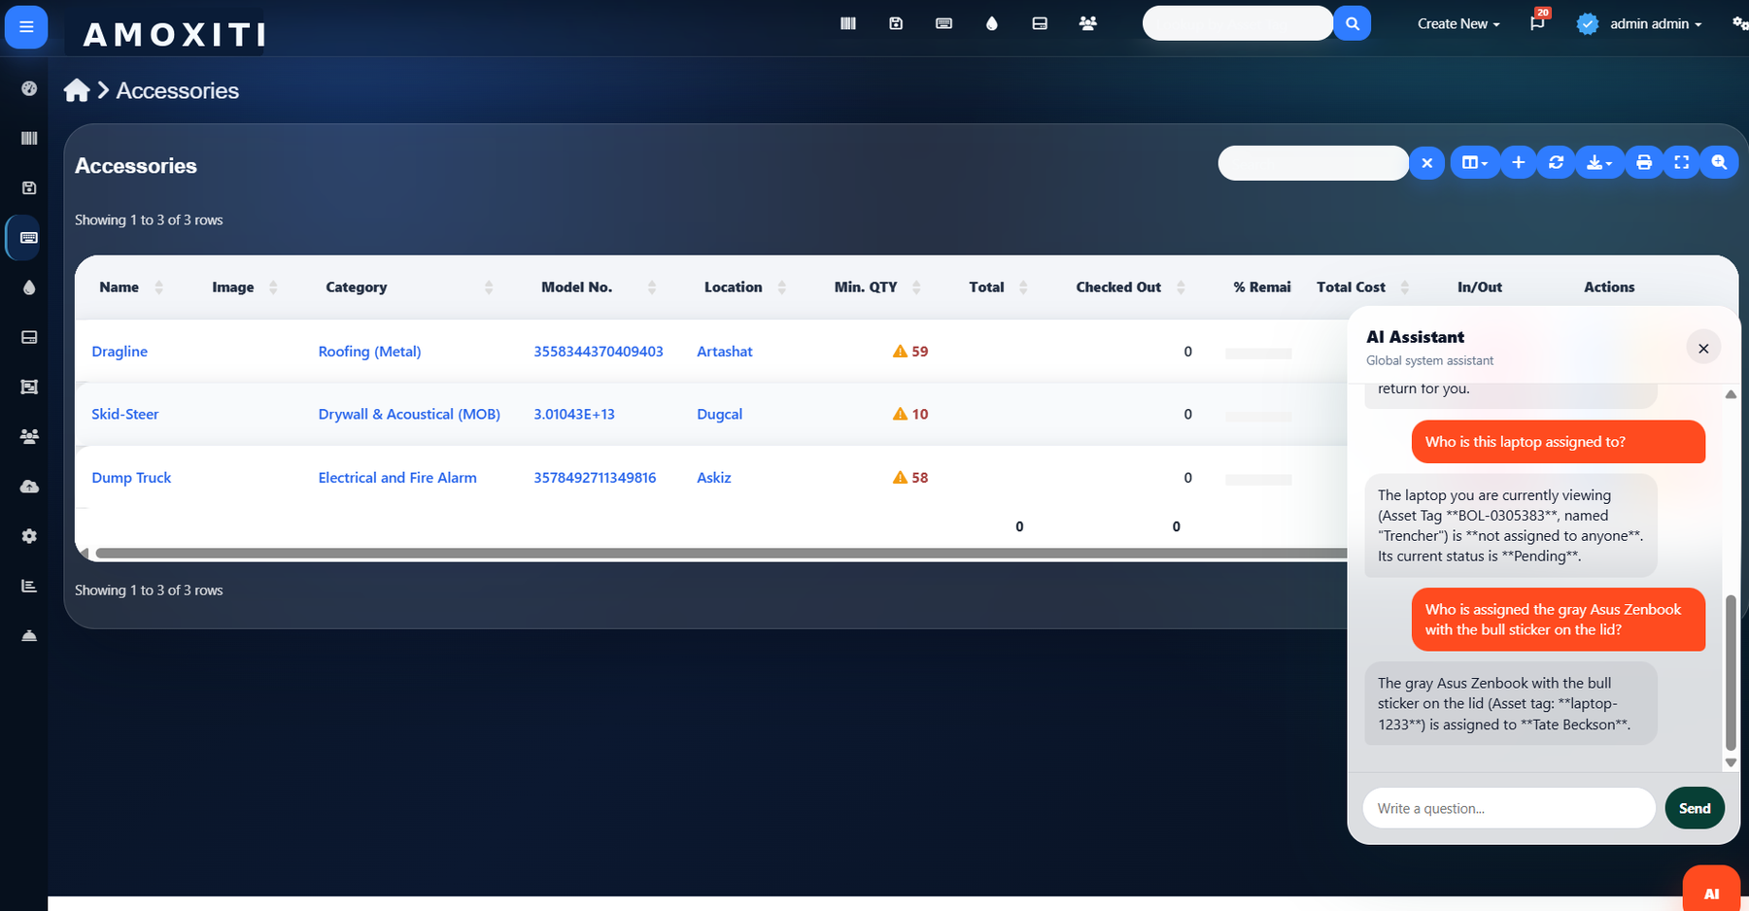
Task: Send the AI Assistant question
Action: [1695, 808]
